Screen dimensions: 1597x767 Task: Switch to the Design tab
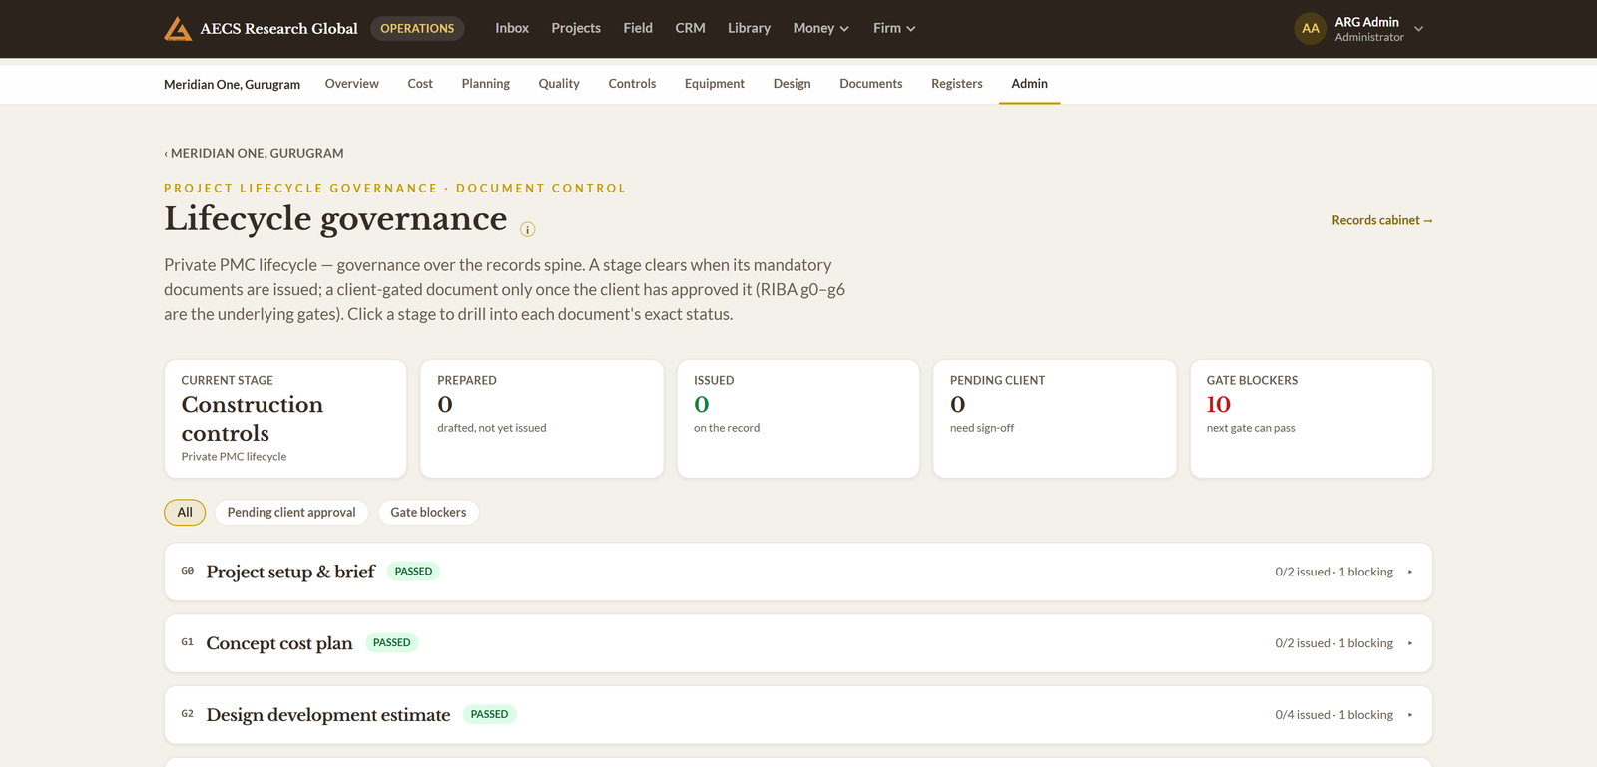[793, 84]
